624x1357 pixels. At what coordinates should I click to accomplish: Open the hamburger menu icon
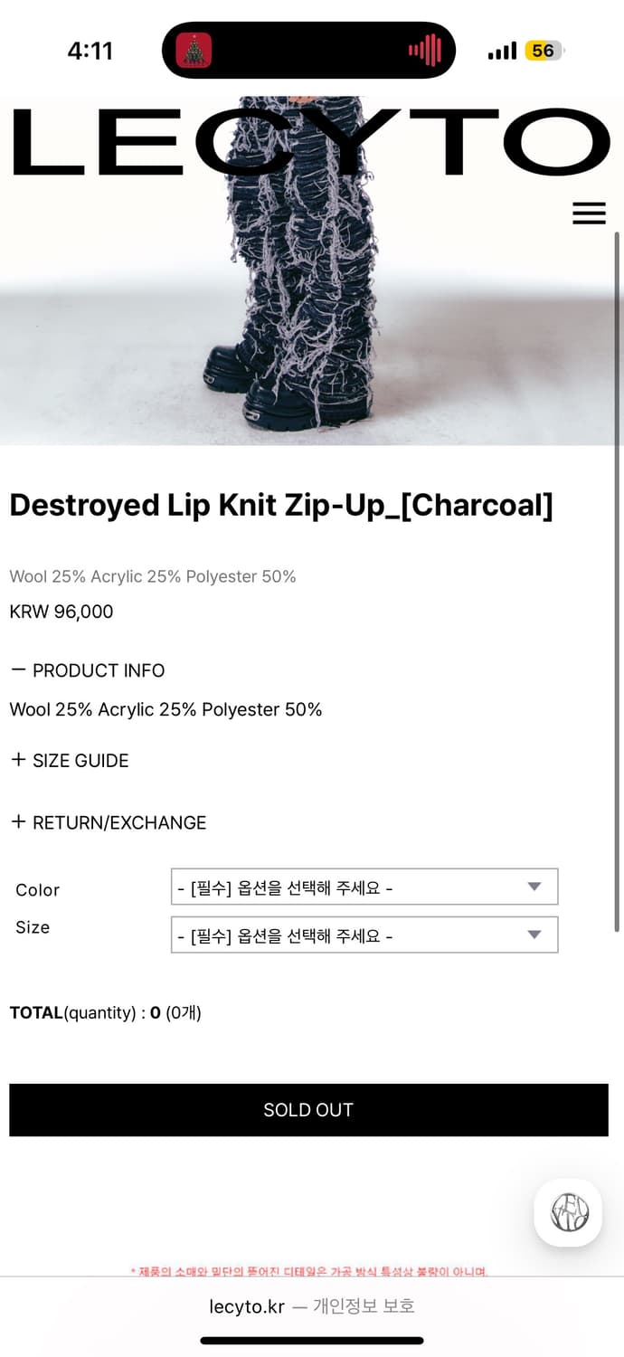[x=589, y=213]
